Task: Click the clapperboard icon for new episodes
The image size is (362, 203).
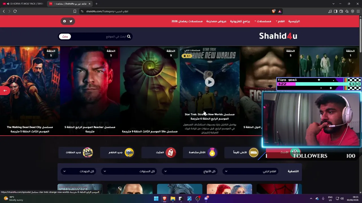Action: point(88,153)
